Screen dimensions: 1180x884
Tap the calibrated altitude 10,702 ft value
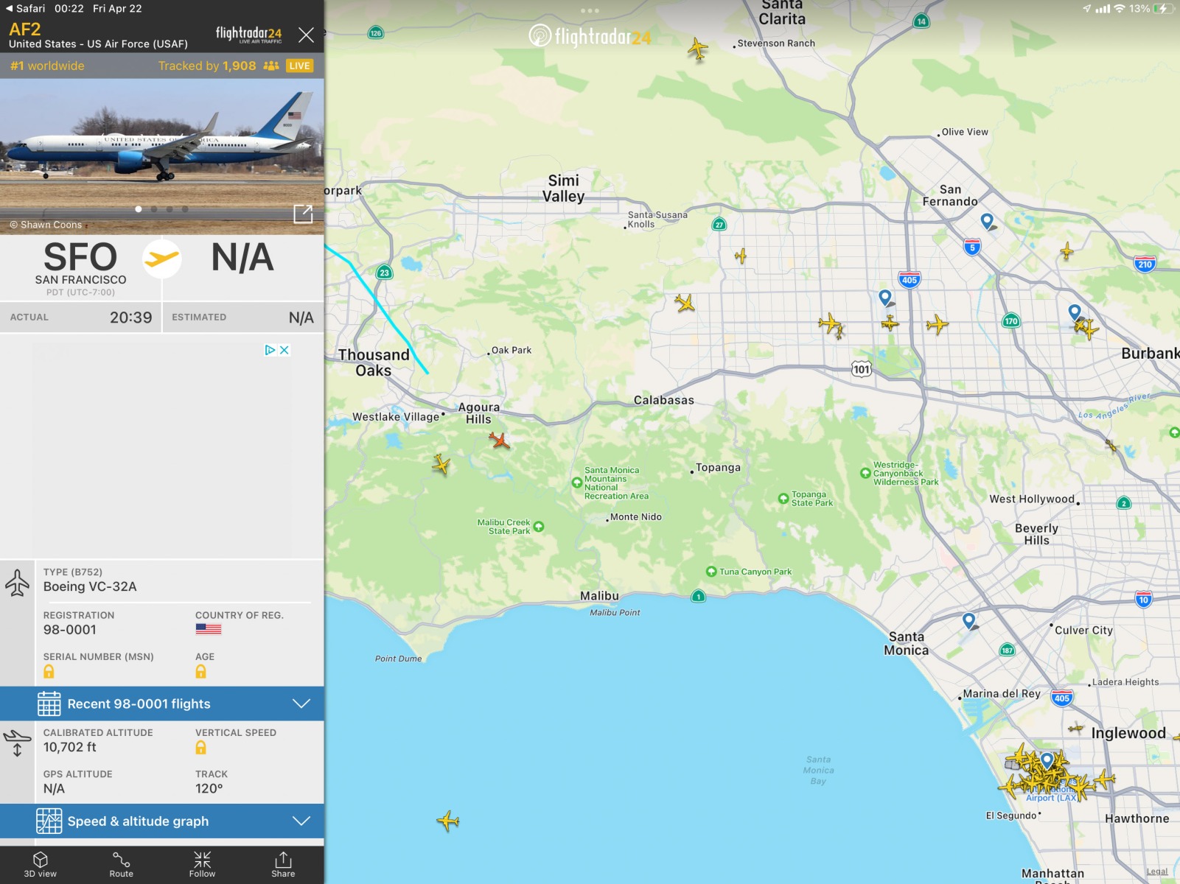[x=70, y=747]
